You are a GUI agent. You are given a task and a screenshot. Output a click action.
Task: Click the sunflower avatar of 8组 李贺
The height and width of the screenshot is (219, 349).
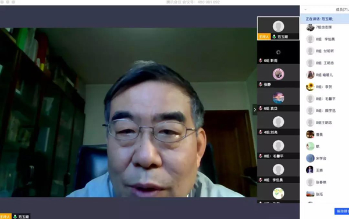(310, 87)
